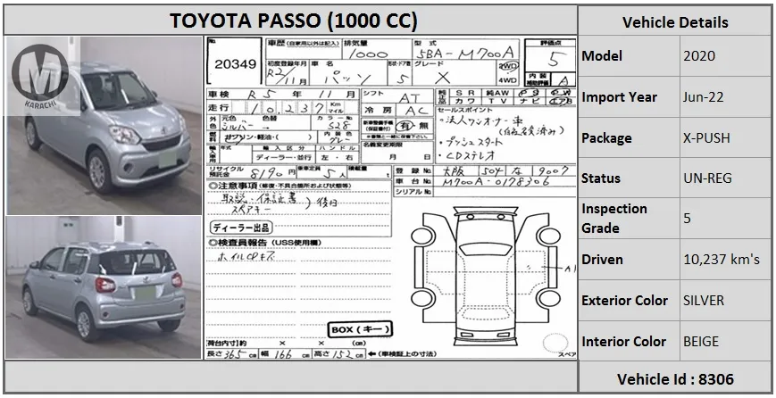Viewport: 776px width, 398px height.
Task: Click the 'ディーラー出品' stamp box
Action: 241,228
